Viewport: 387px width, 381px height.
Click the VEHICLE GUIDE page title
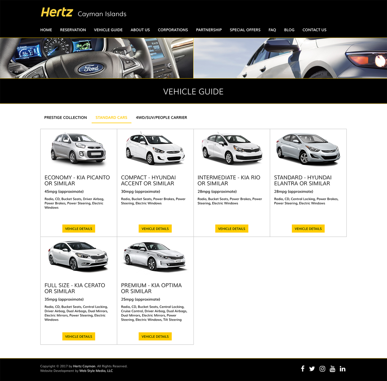pos(193,92)
